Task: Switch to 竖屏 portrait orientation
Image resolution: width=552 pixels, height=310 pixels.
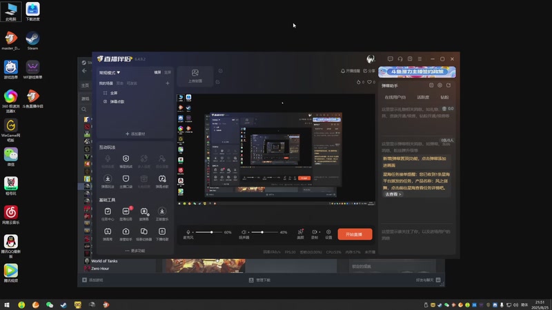Action: click(168, 72)
